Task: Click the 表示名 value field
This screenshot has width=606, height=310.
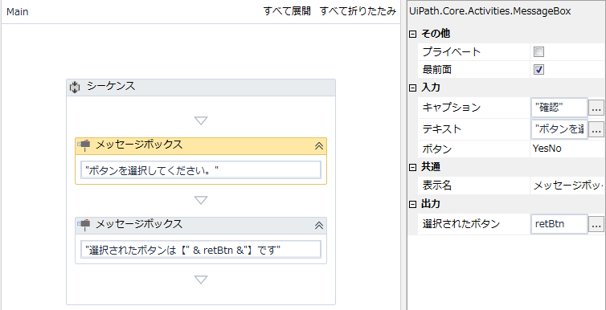Action: pos(567,186)
